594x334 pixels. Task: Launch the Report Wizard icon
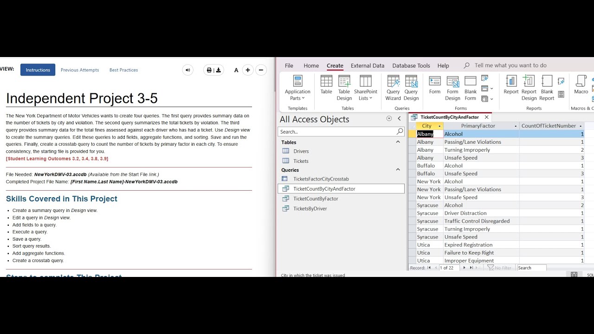[561, 81]
